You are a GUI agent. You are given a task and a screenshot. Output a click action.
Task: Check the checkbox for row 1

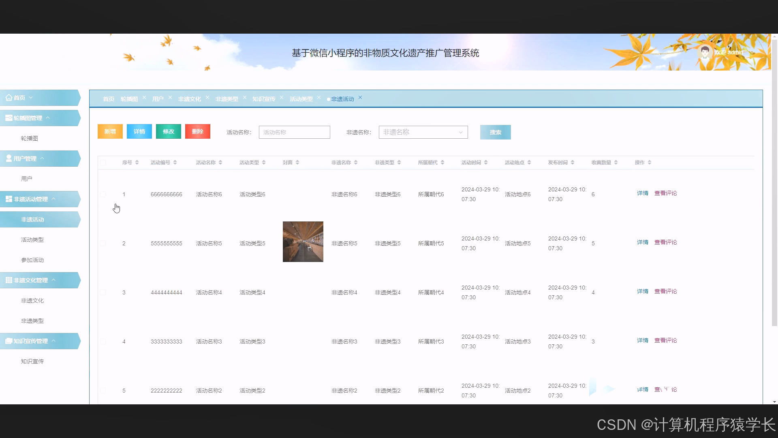pos(103,194)
